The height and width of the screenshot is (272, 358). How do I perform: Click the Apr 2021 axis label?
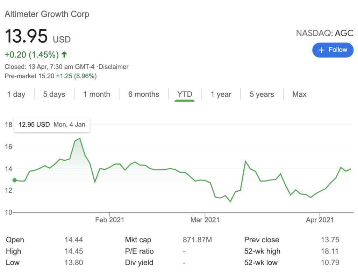[x=320, y=220]
